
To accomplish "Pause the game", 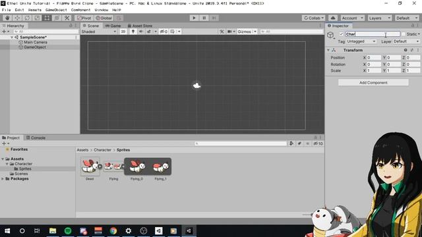I will click(x=204, y=18).
